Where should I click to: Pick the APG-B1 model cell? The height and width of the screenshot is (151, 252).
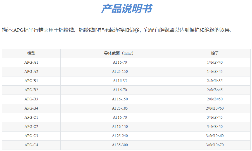pos(31,81)
